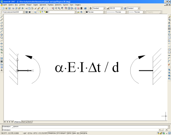Image resolution: width=171 pixels, height=135 pixels.
Task: Select the Erase tool in modify toolbar
Action: click(169, 17)
